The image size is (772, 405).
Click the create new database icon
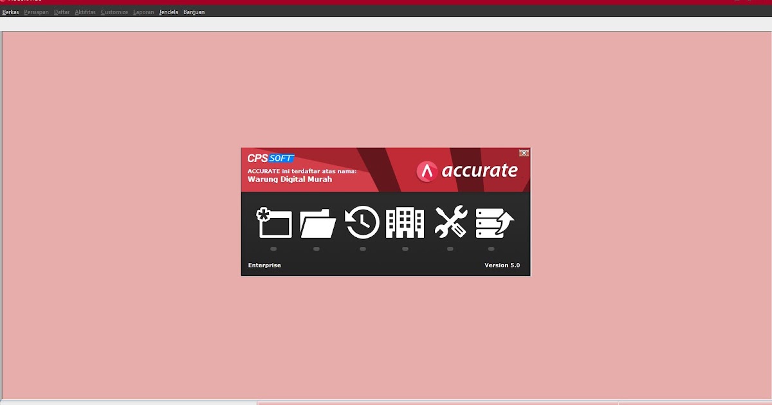[274, 223]
